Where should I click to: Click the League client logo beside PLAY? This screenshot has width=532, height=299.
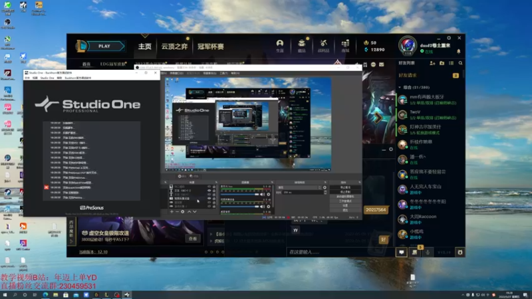tap(81, 46)
